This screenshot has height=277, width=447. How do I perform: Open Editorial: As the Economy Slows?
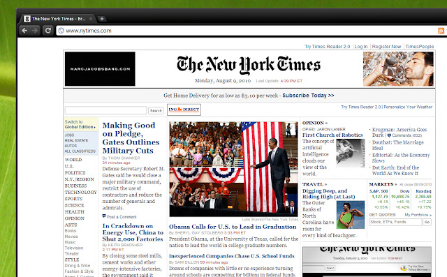401,158
